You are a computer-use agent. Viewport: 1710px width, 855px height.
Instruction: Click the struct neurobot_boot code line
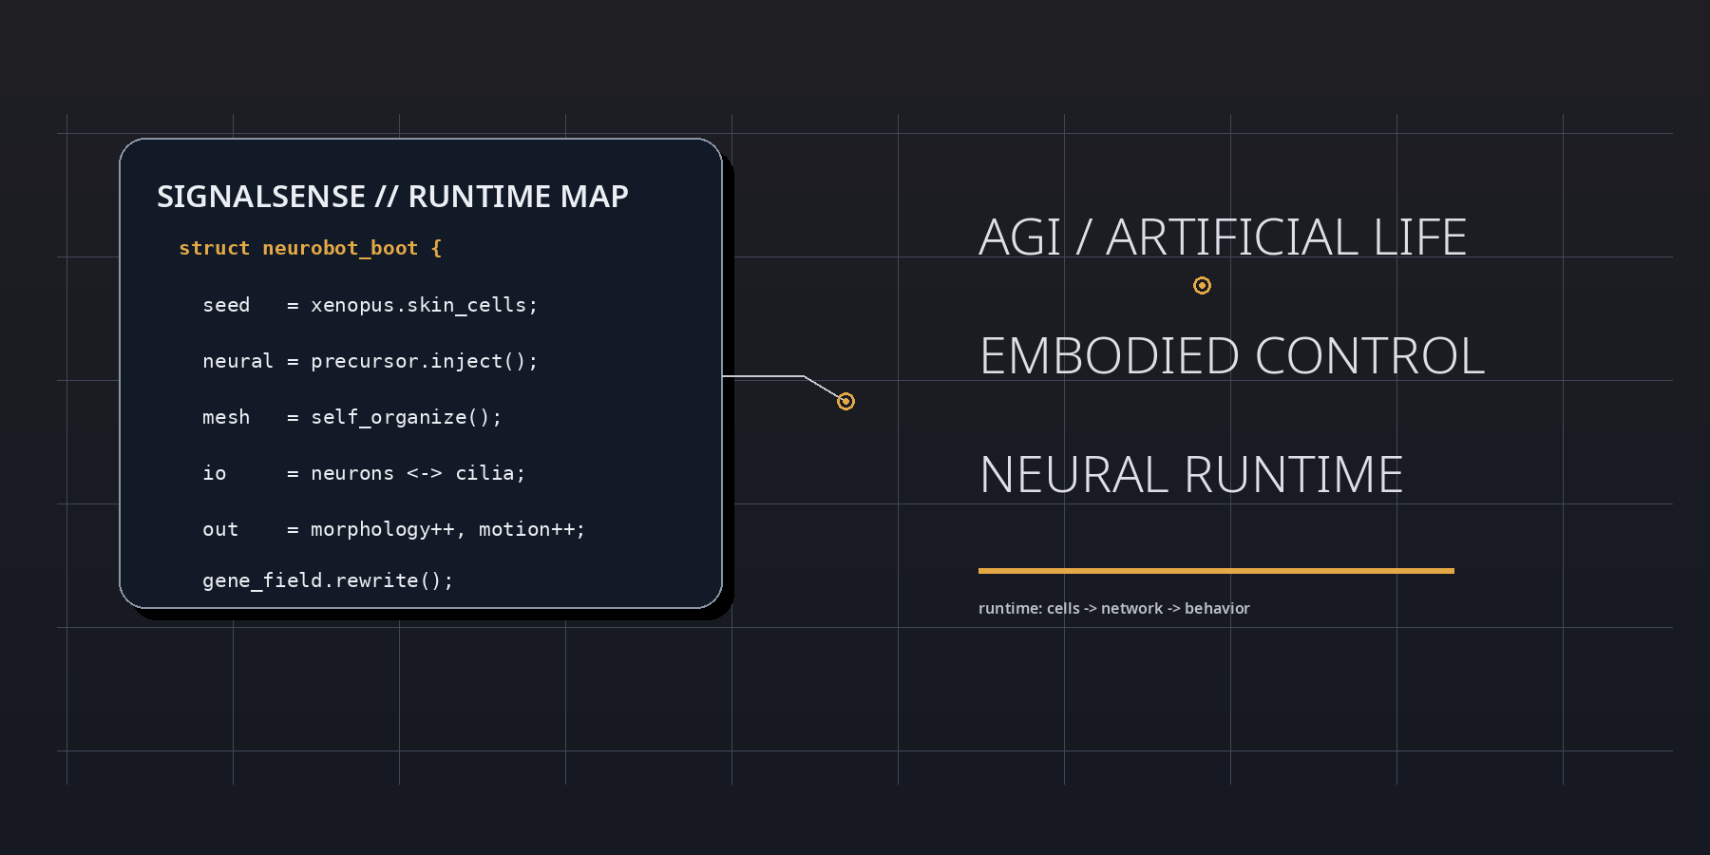tap(311, 249)
